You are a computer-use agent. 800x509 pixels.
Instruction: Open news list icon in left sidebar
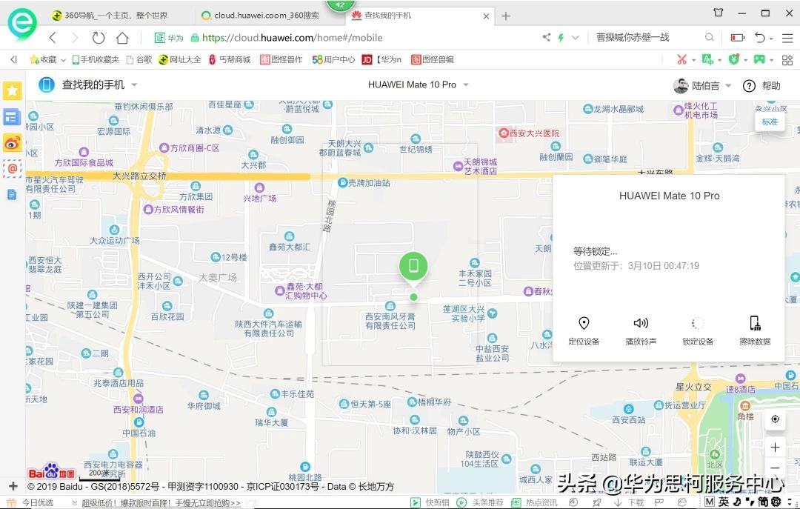13,117
